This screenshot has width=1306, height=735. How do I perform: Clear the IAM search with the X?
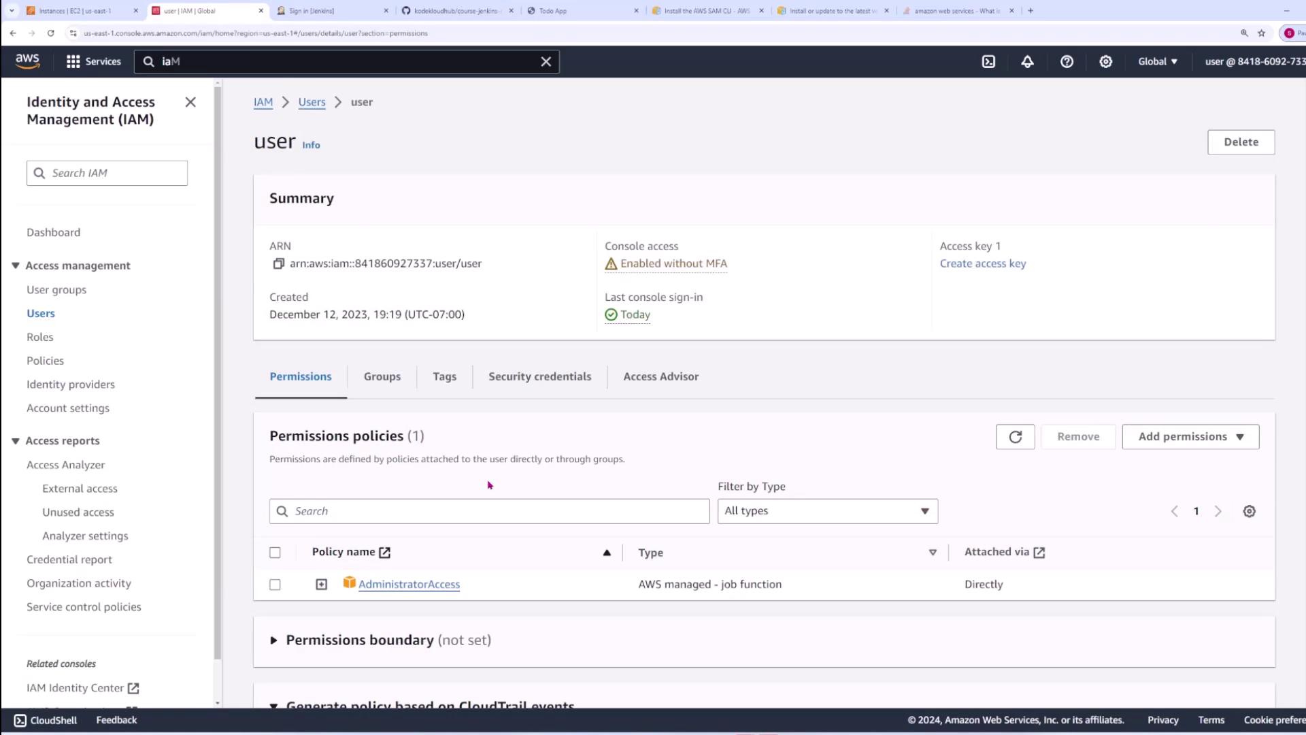tap(546, 61)
